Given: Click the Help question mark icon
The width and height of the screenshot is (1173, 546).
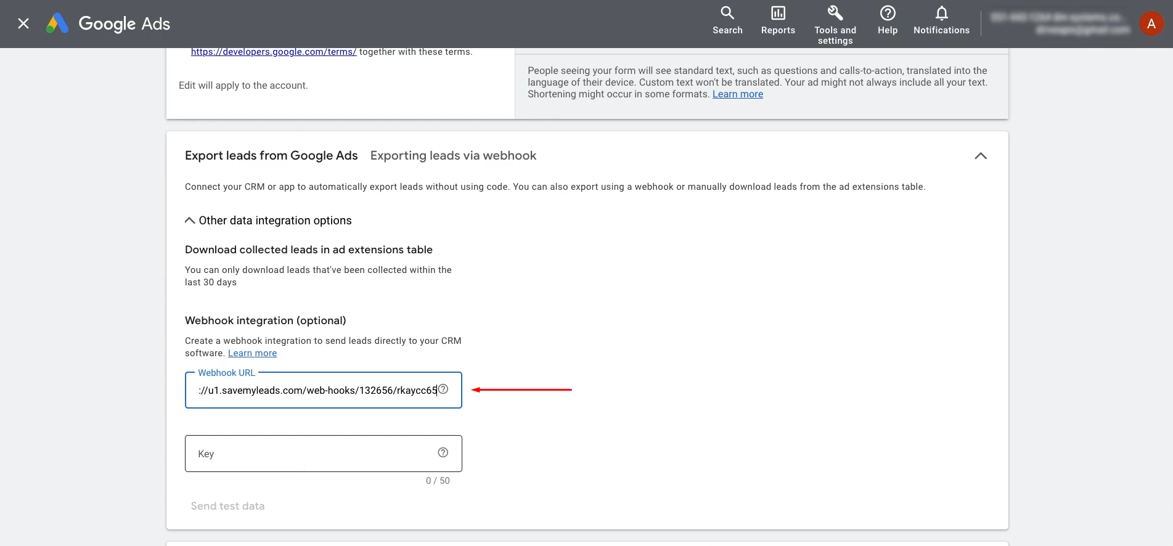Looking at the screenshot, I should point(887,13).
